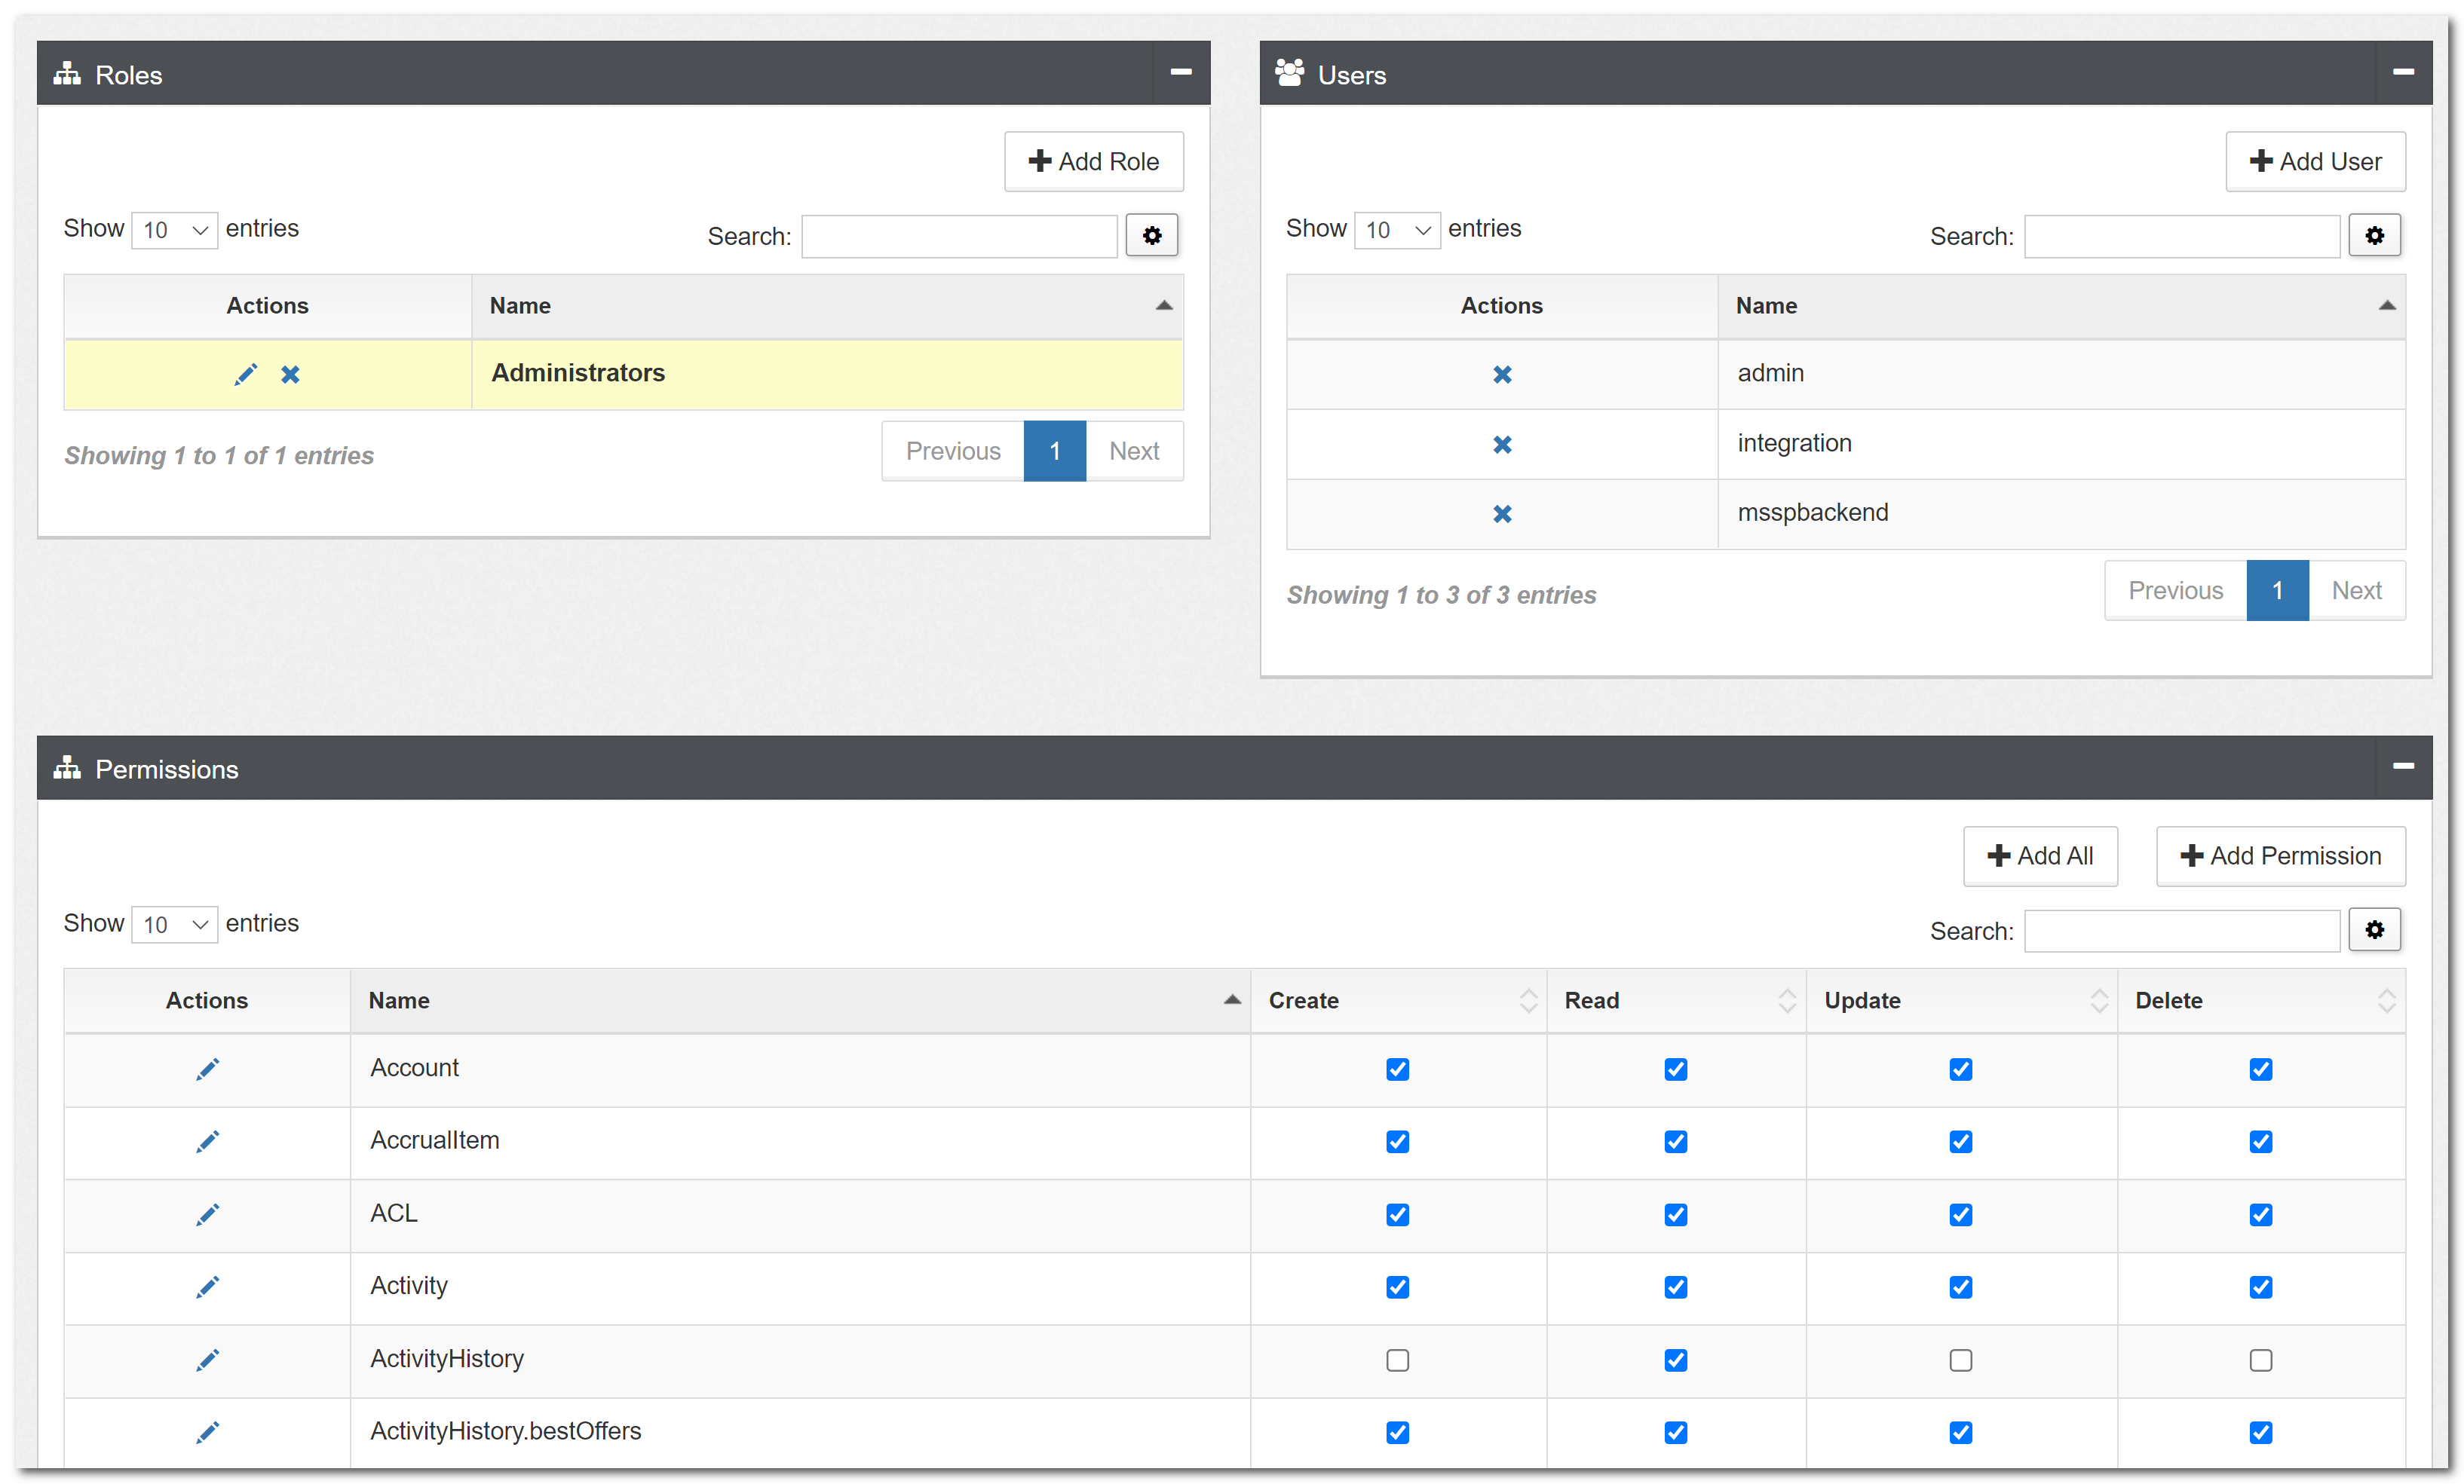Screen dimensions: 2464x1484
Task: Delete the Administrators role
Action: click(x=290, y=375)
